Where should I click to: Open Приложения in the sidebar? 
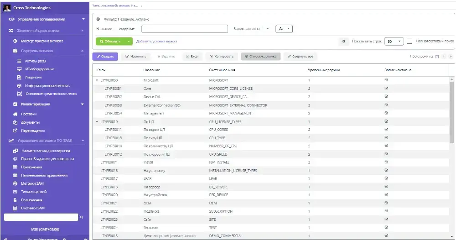[31, 167]
